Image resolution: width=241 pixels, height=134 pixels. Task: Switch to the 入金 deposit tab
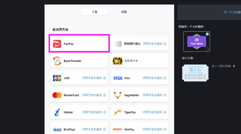pos(95,12)
